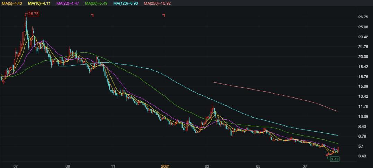Click the first red corner marker near the chart top
Screen dimensions: 373x168
coord(92,16)
